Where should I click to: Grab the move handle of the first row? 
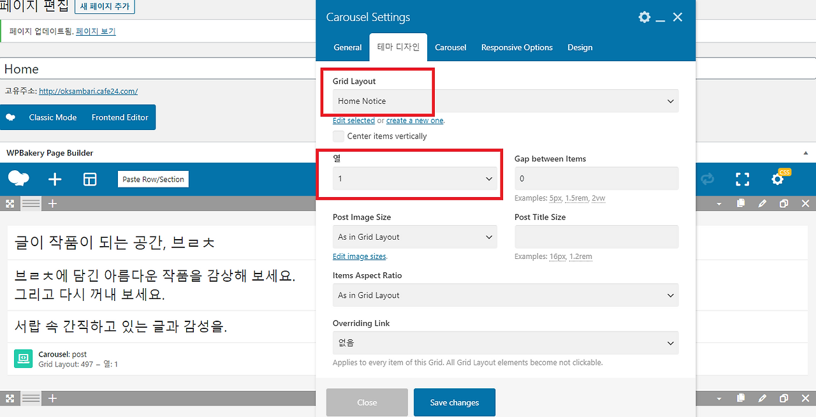[x=10, y=203]
